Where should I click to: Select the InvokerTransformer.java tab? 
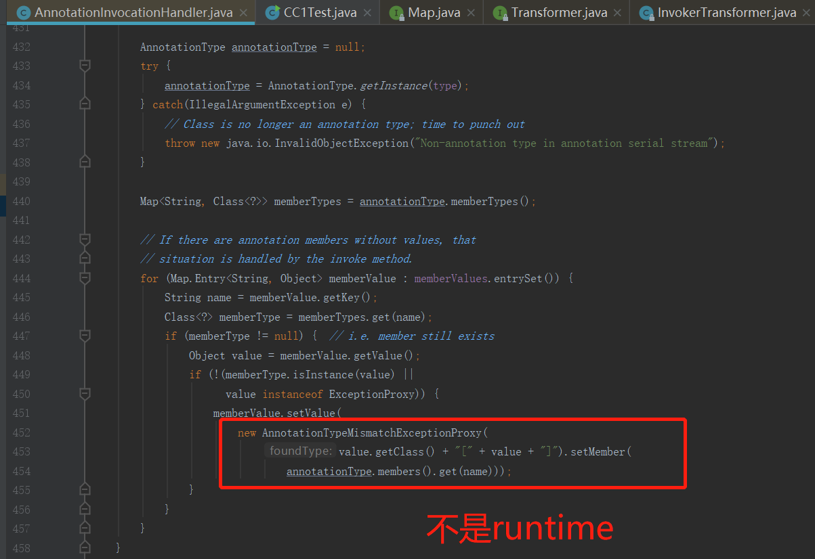point(726,13)
